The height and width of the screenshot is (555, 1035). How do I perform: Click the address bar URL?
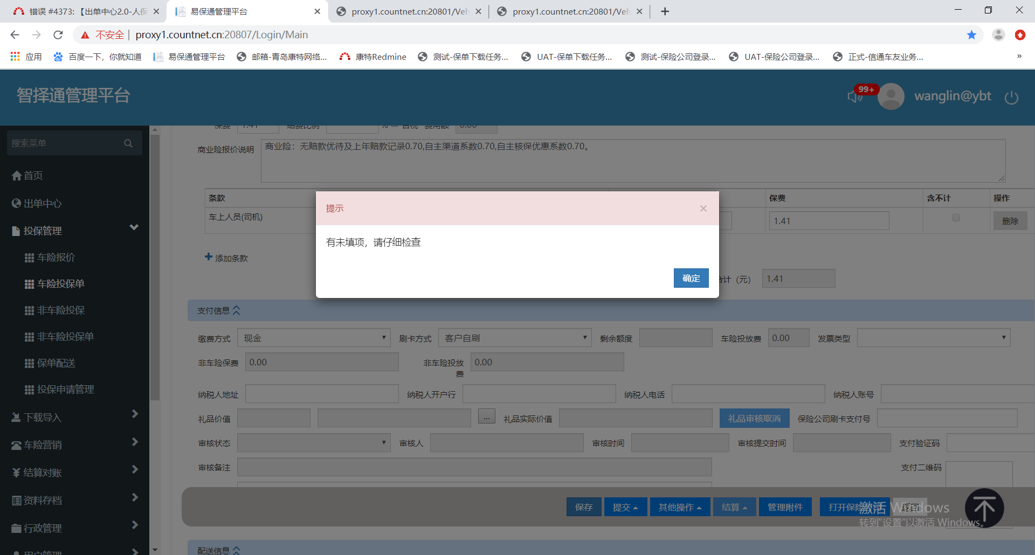(x=222, y=35)
